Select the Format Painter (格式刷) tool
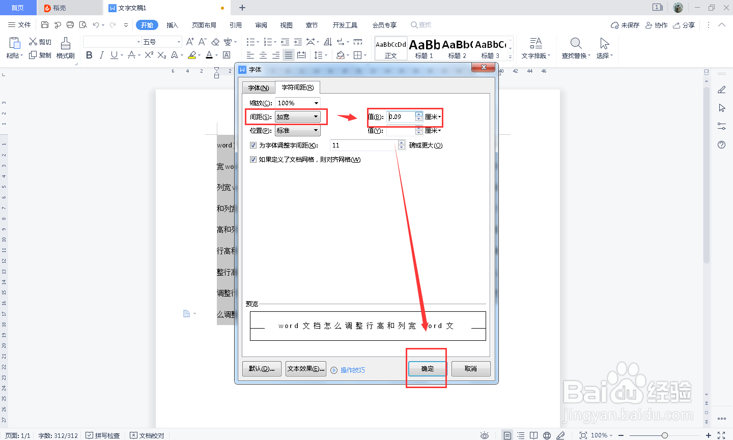The height and width of the screenshot is (440, 733). (65, 49)
